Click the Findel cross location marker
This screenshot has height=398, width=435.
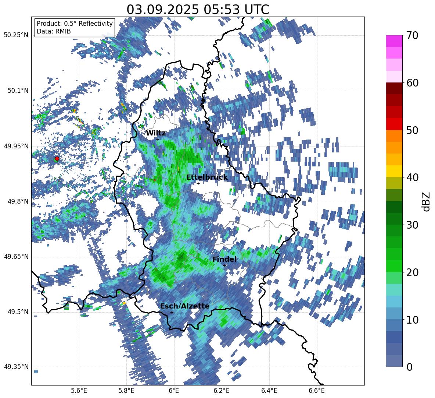(224, 265)
